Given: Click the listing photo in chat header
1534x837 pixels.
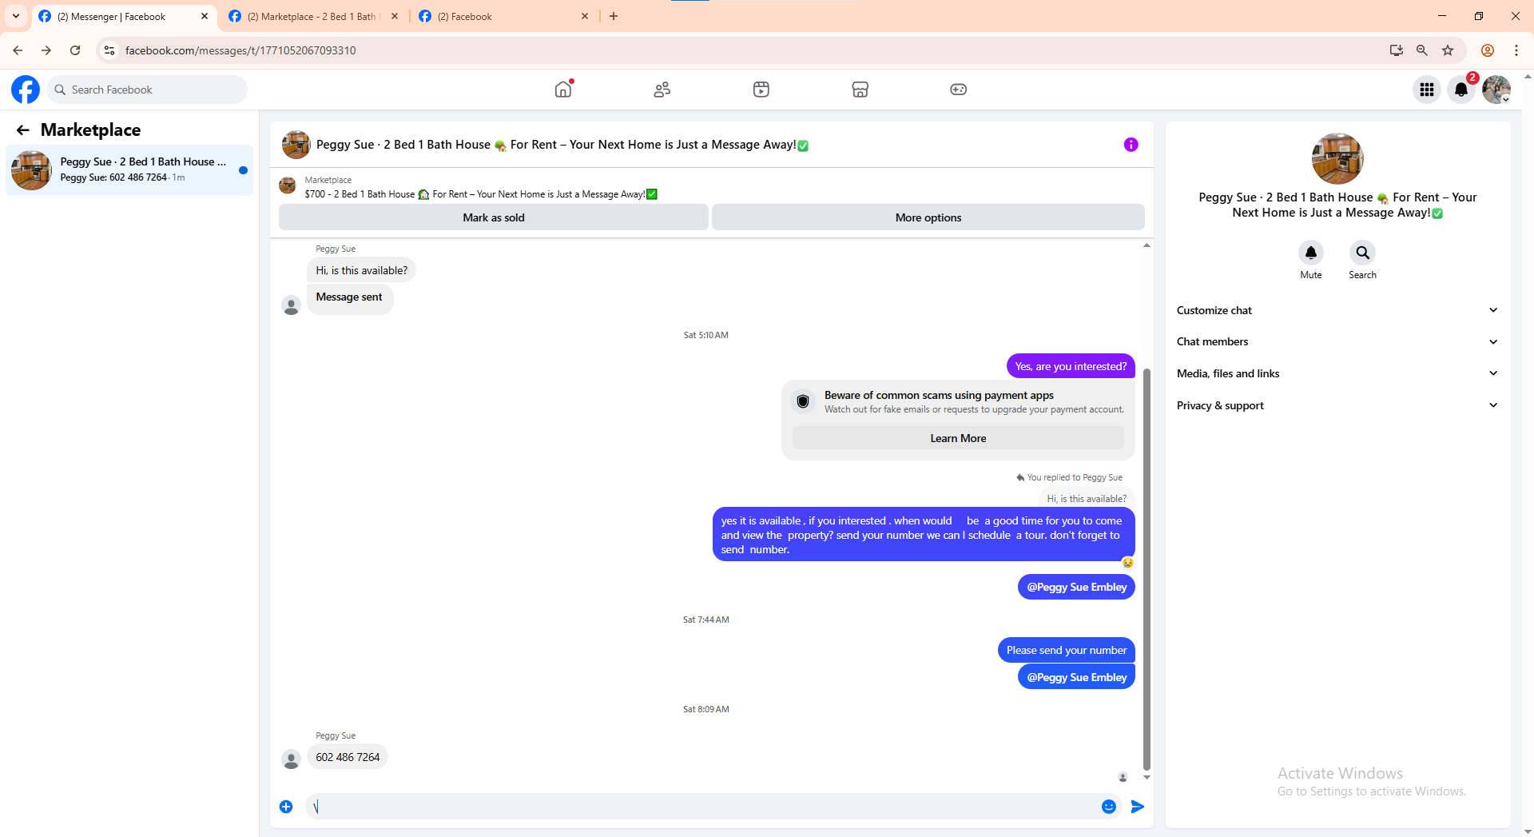Looking at the screenshot, I should [296, 145].
